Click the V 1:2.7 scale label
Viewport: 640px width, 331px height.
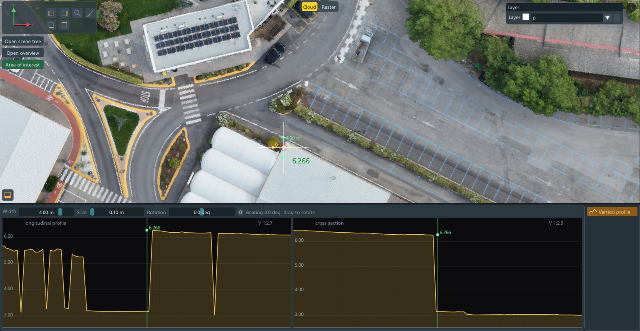coord(265,223)
